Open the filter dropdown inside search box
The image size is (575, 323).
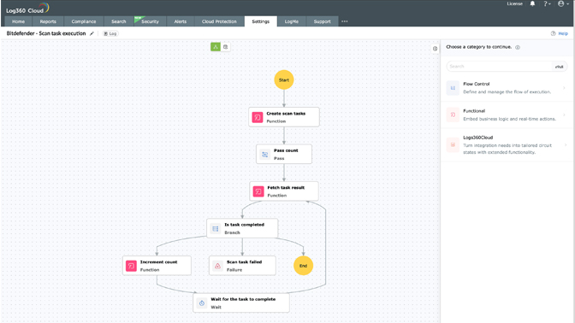(560, 67)
